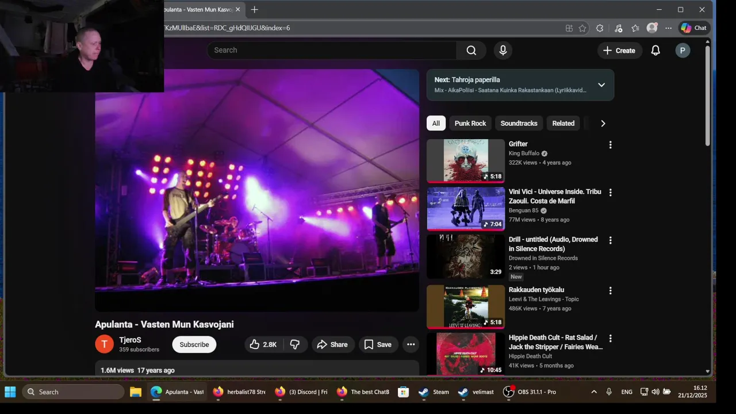The image size is (736, 414).
Task: Open Grifter video thumbnail
Action: 466,161
